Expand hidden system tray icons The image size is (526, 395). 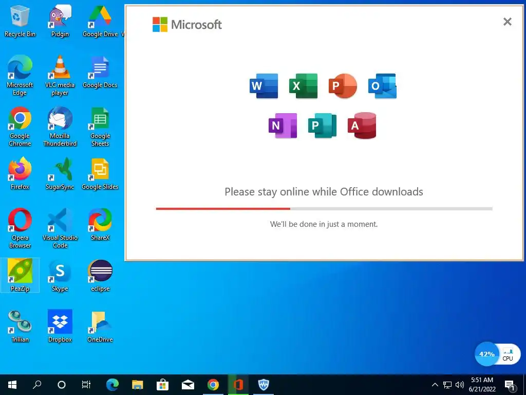(435, 385)
